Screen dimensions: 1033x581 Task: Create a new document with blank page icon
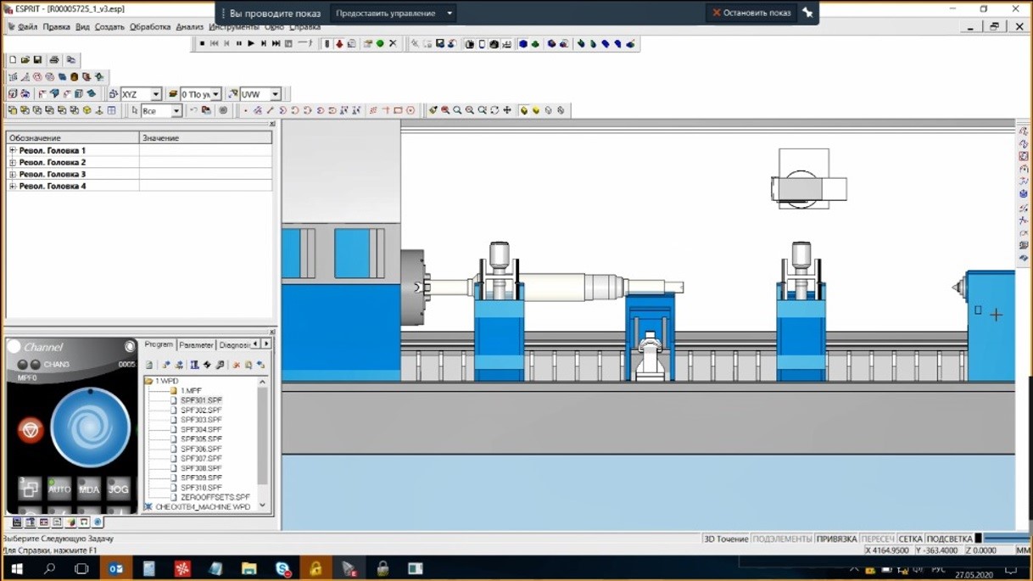coord(13,60)
